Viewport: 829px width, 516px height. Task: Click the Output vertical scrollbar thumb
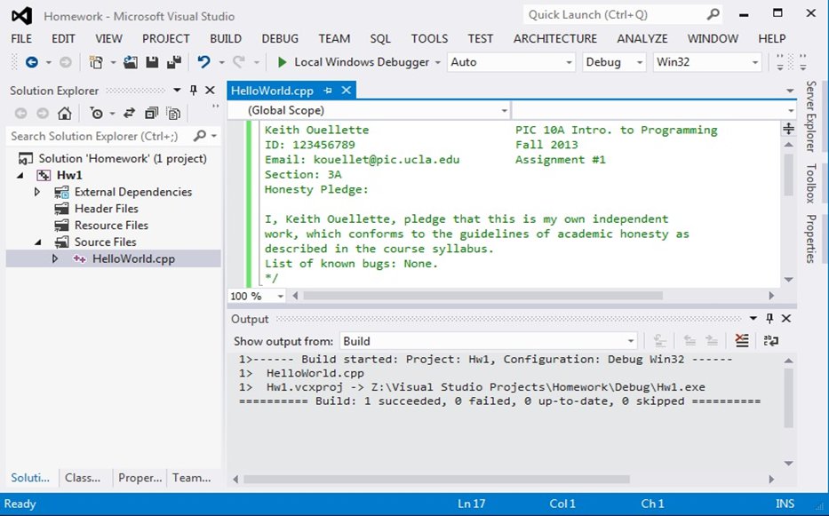[x=788, y=398]
